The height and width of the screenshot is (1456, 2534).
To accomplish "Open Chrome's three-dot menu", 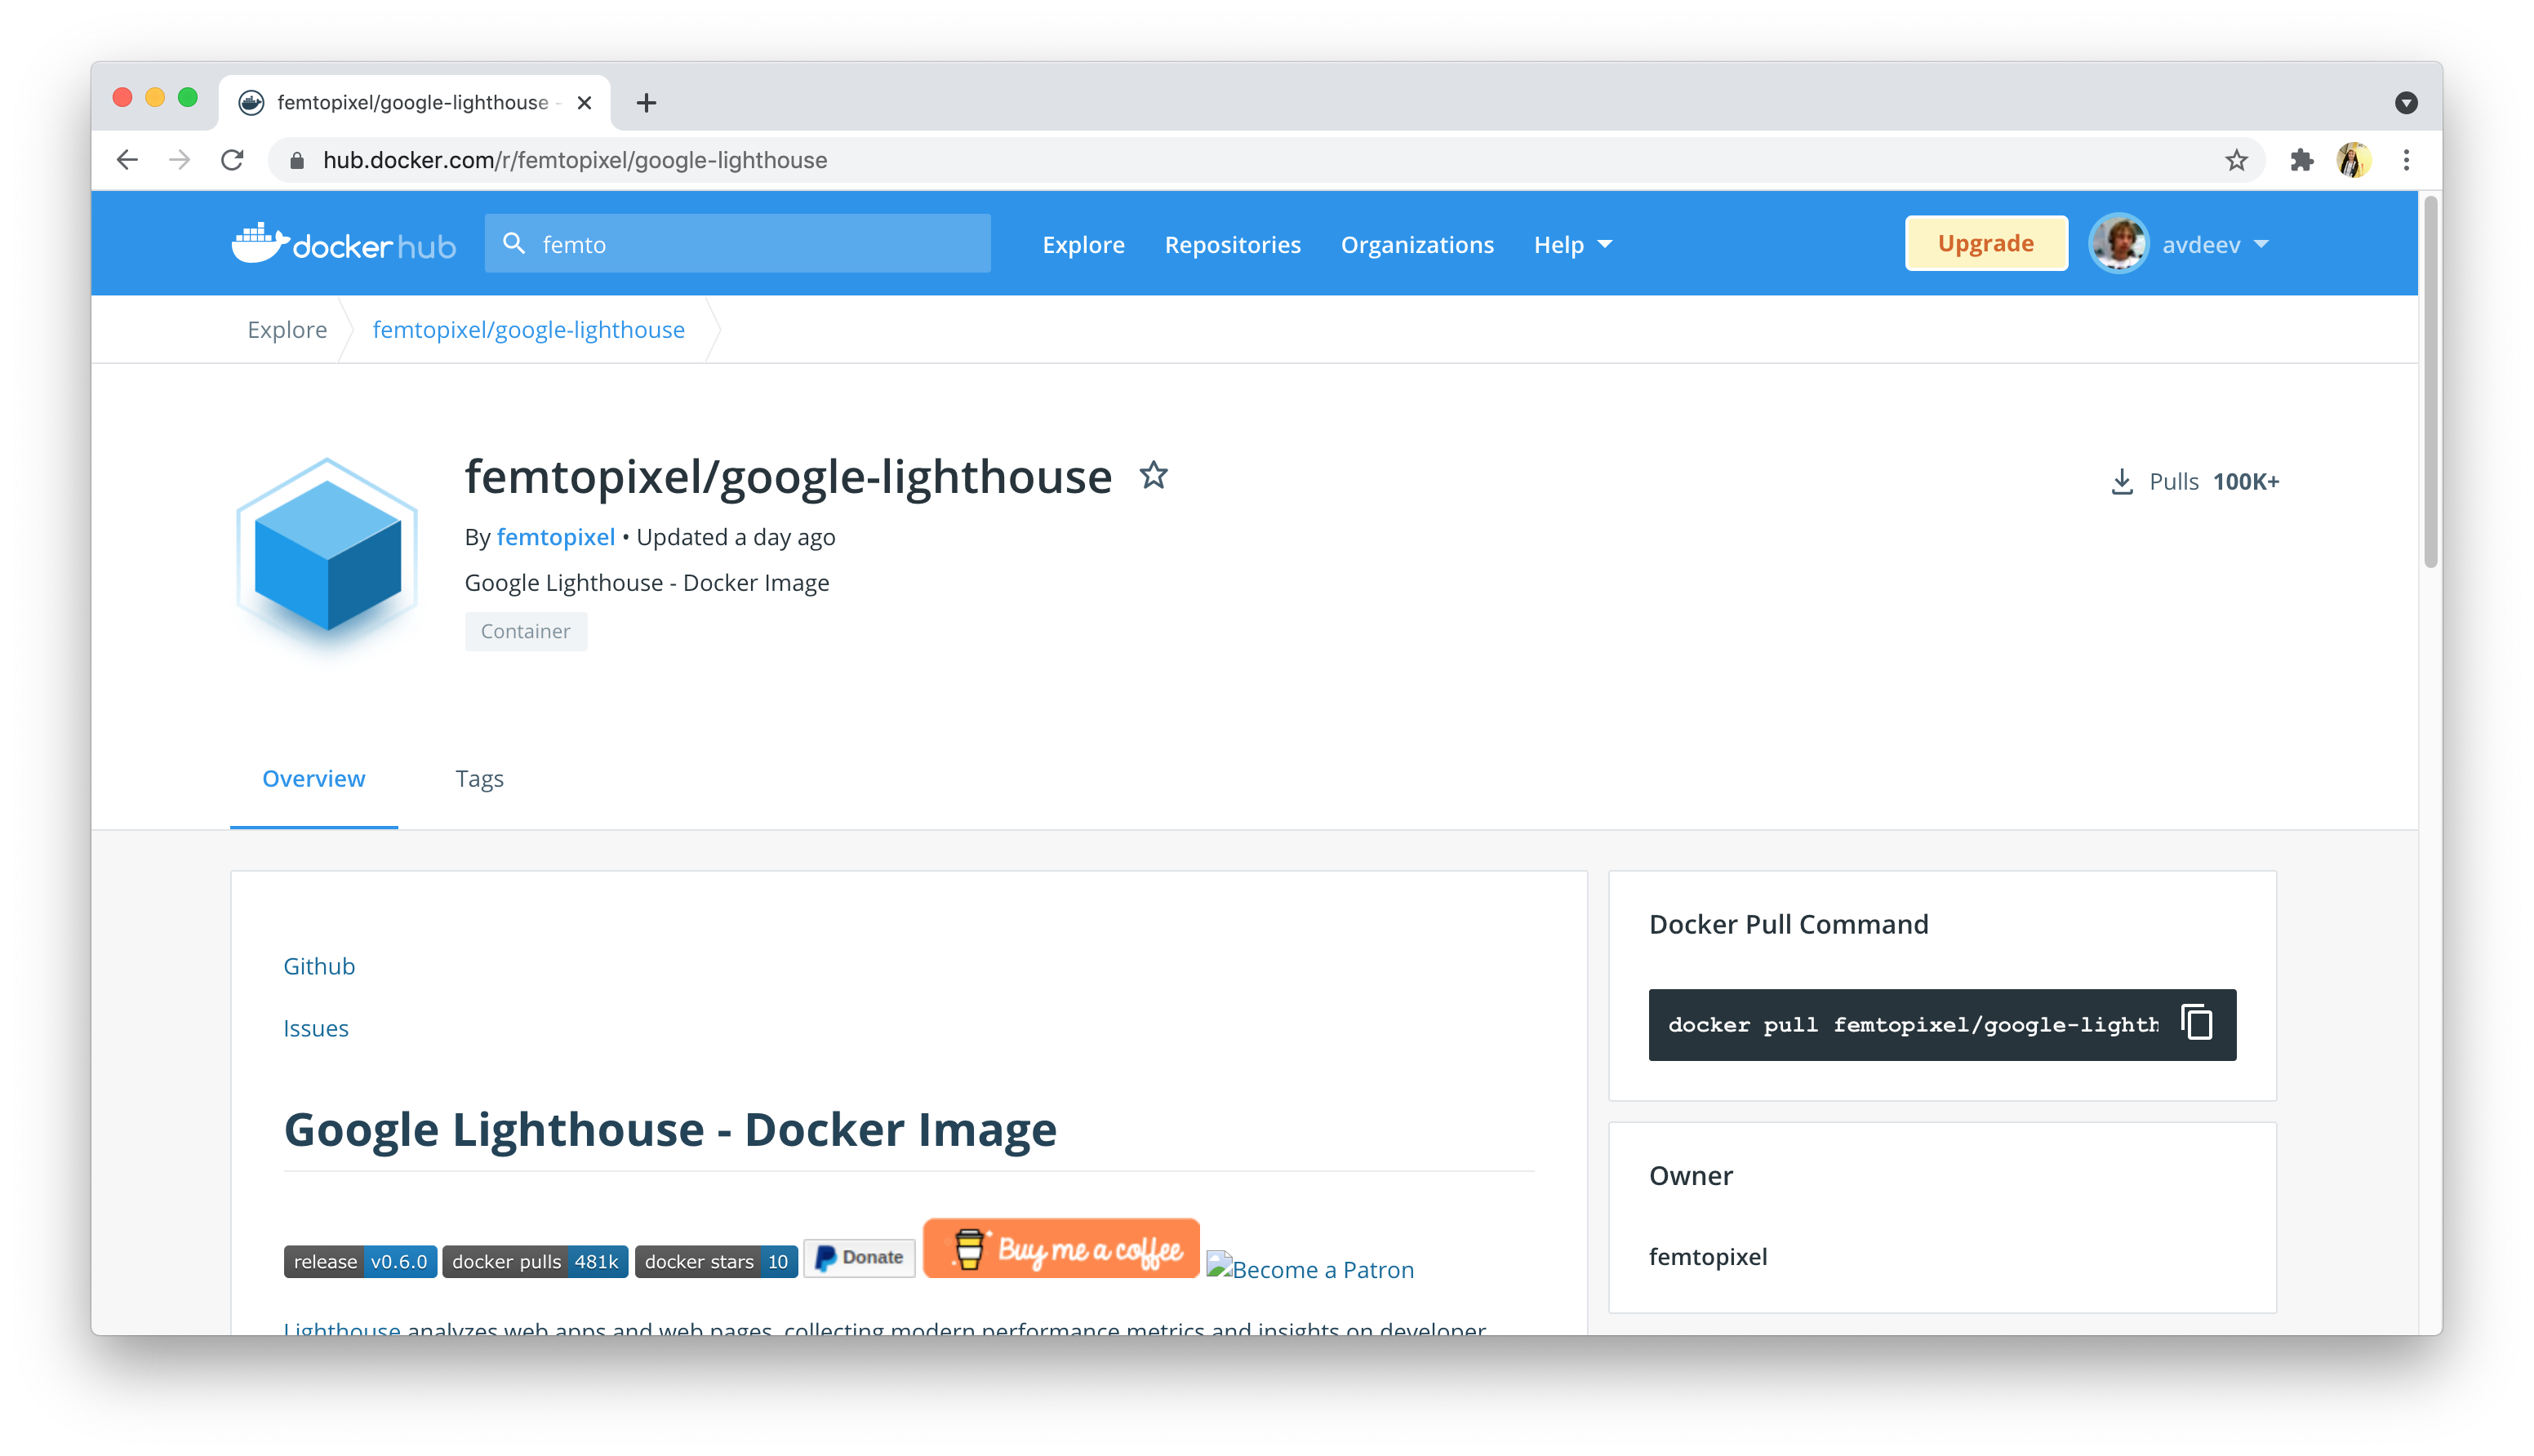I will [x=2406, y=160].
